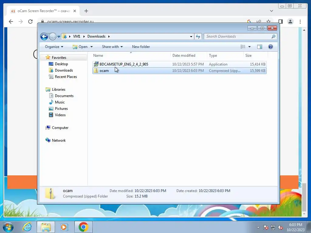Open recent locations dropdown beside forward arrow

tap(59, 37)
